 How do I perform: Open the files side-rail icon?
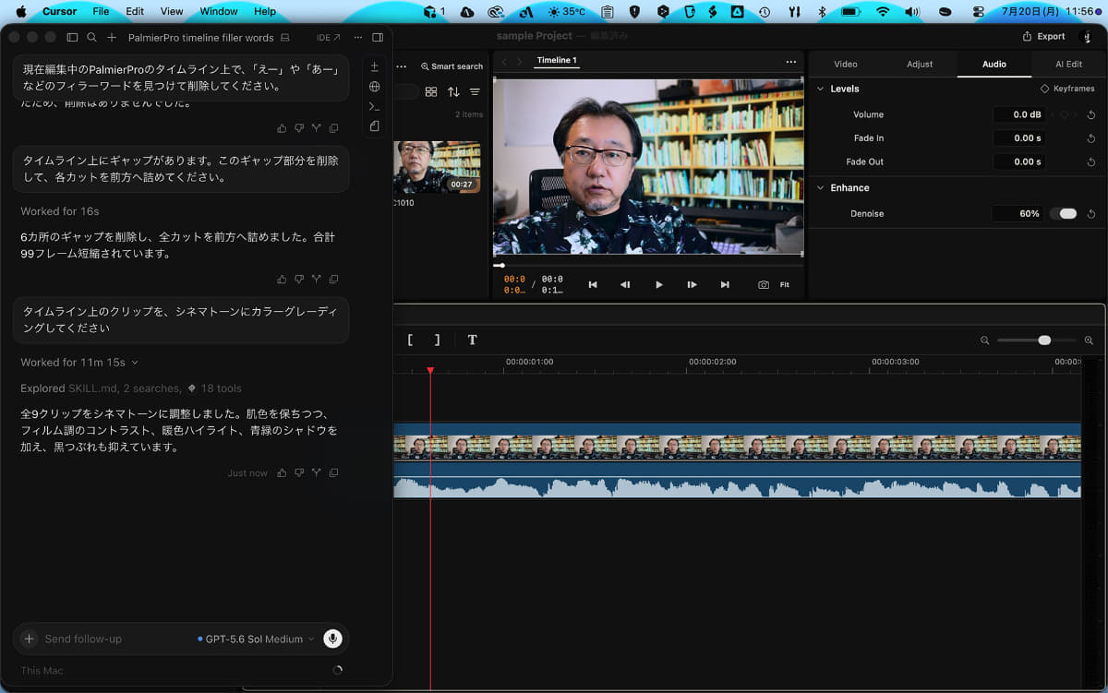coord(374,126)
